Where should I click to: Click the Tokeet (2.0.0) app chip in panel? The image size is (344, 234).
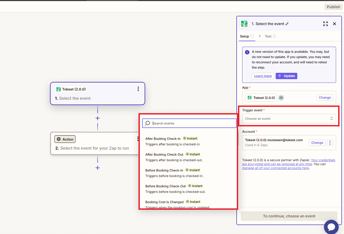[x=261, y=98]
